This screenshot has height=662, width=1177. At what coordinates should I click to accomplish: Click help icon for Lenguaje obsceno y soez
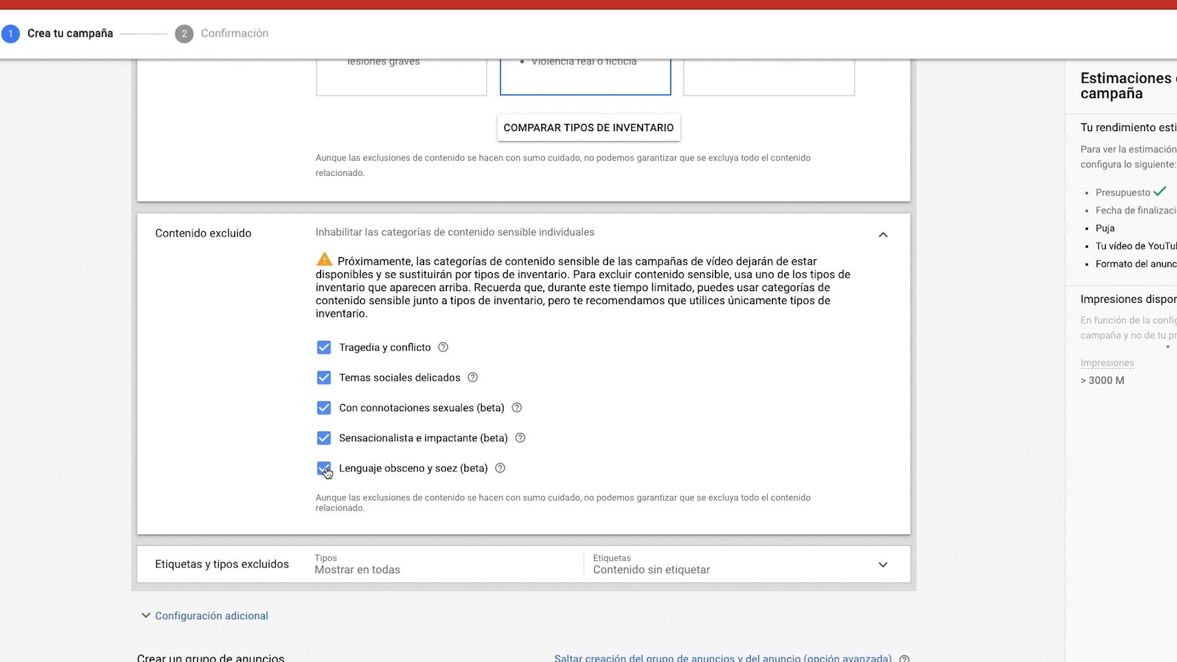point(500,468)
